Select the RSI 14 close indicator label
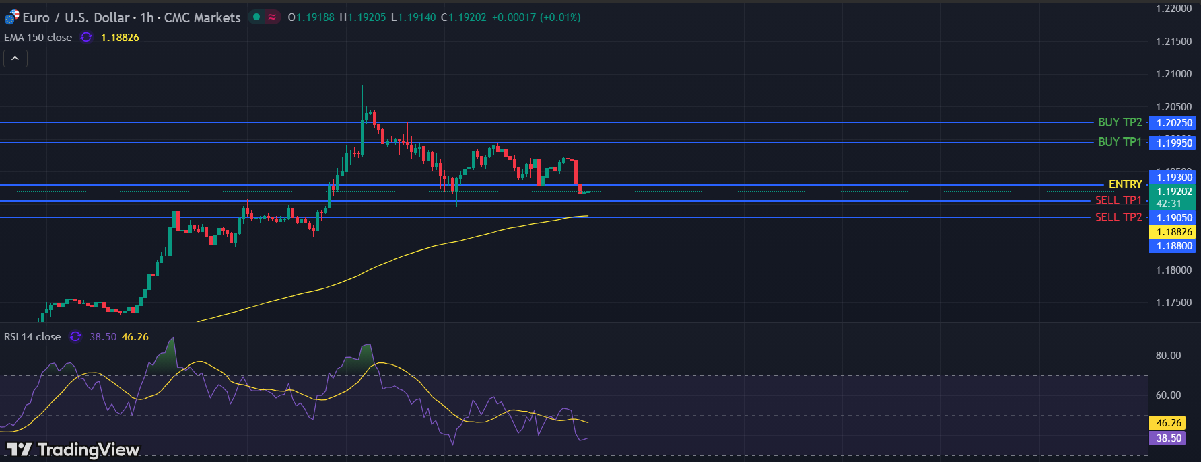 [32, 337]
